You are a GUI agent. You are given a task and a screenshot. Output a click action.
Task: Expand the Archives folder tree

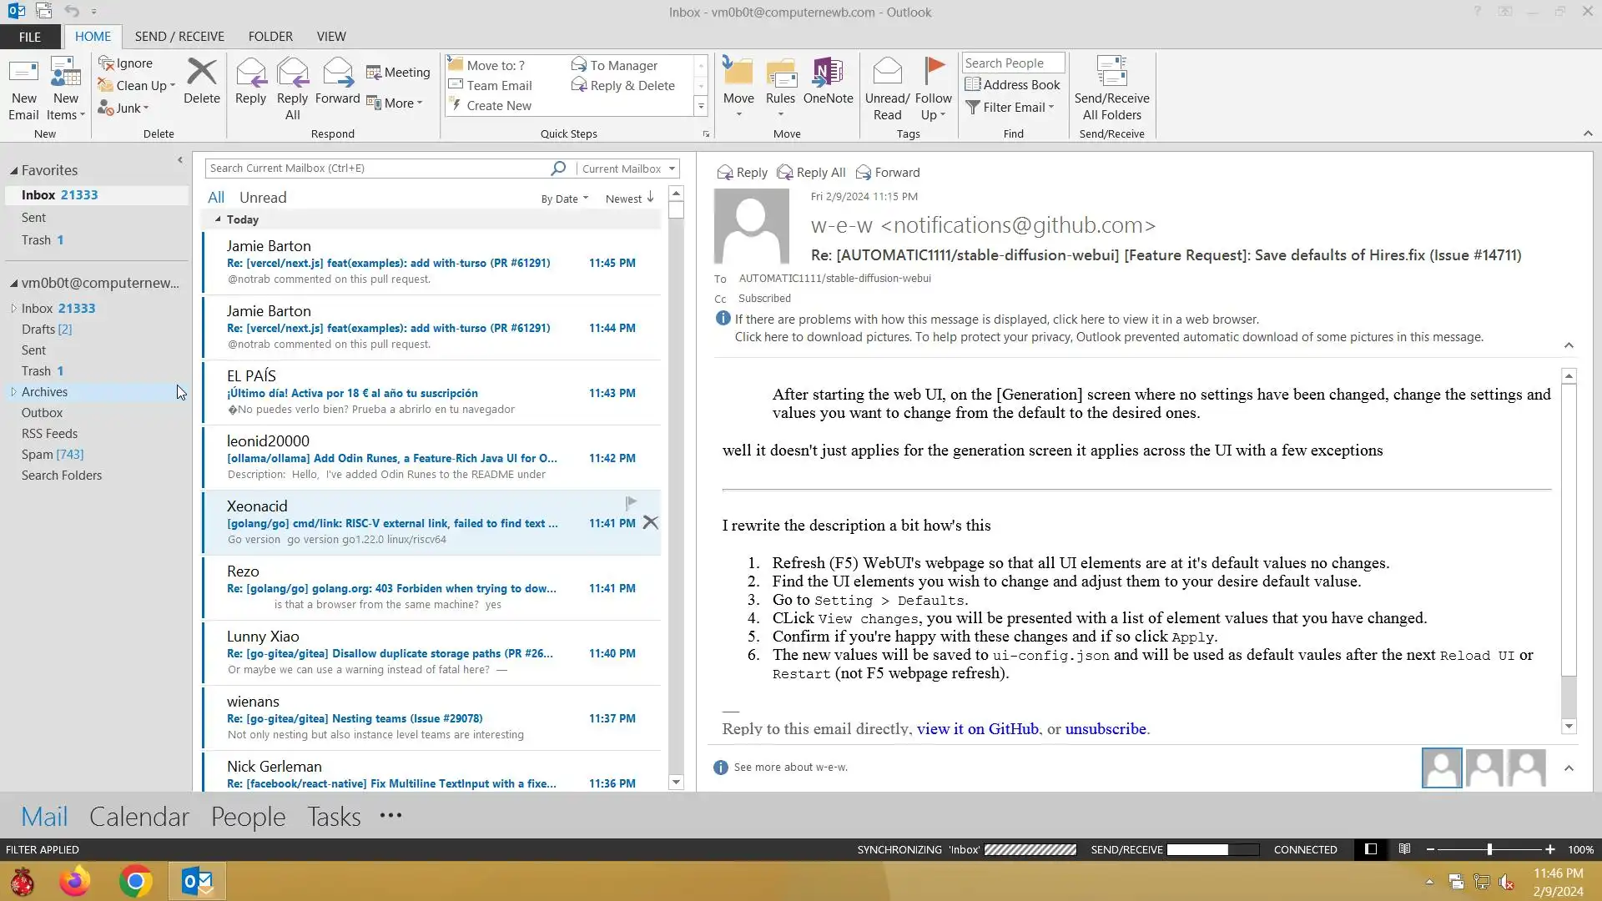(13, 392)
